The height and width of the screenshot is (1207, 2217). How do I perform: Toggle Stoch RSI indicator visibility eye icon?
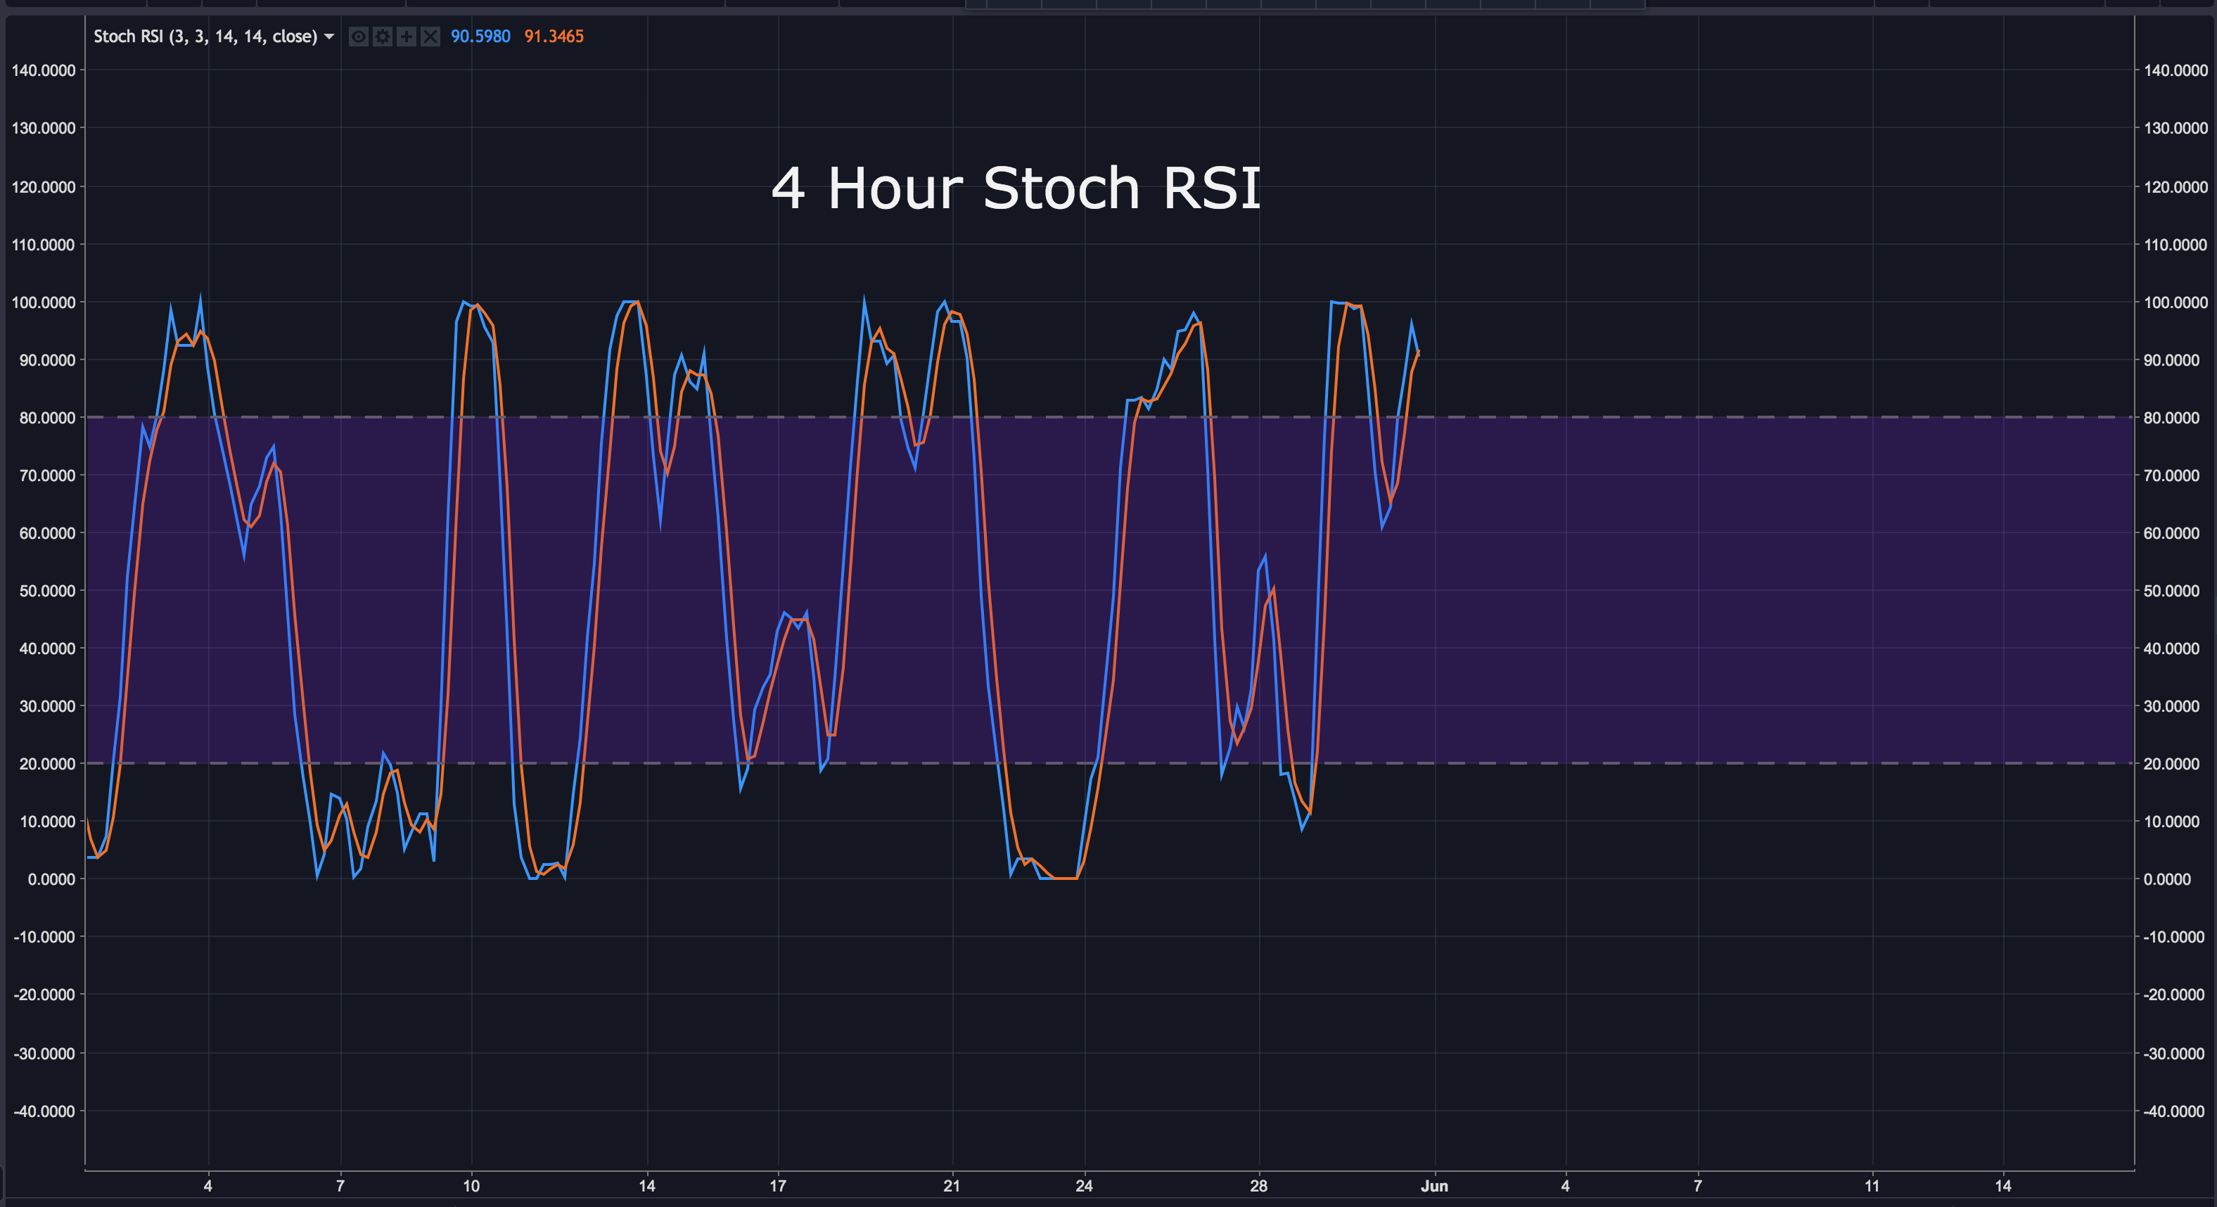point(359,36)
